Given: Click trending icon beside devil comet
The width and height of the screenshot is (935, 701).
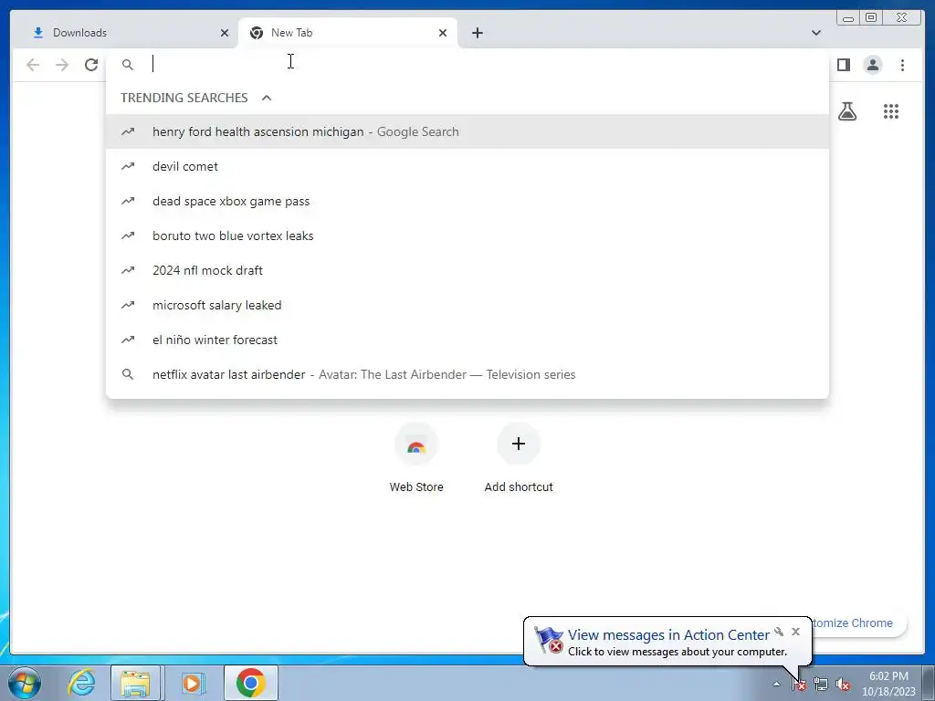Looking at the screenshot, I should [128, 166].
